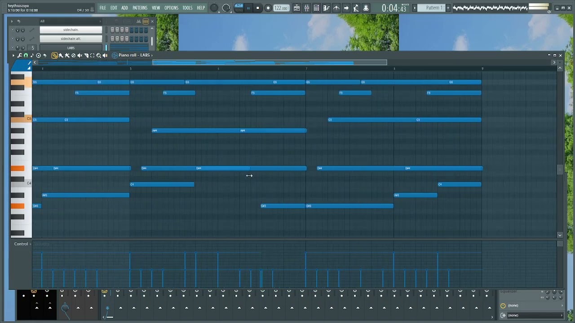Click the record button
This screenshot has height=323, width=575.
(268, 8)
